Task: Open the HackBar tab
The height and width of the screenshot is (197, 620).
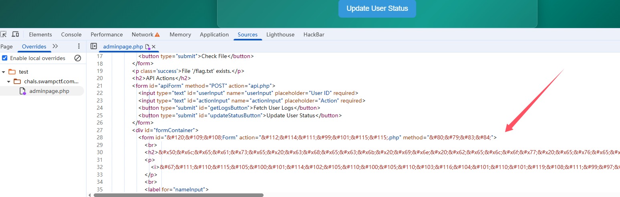Action: [314, 34]
